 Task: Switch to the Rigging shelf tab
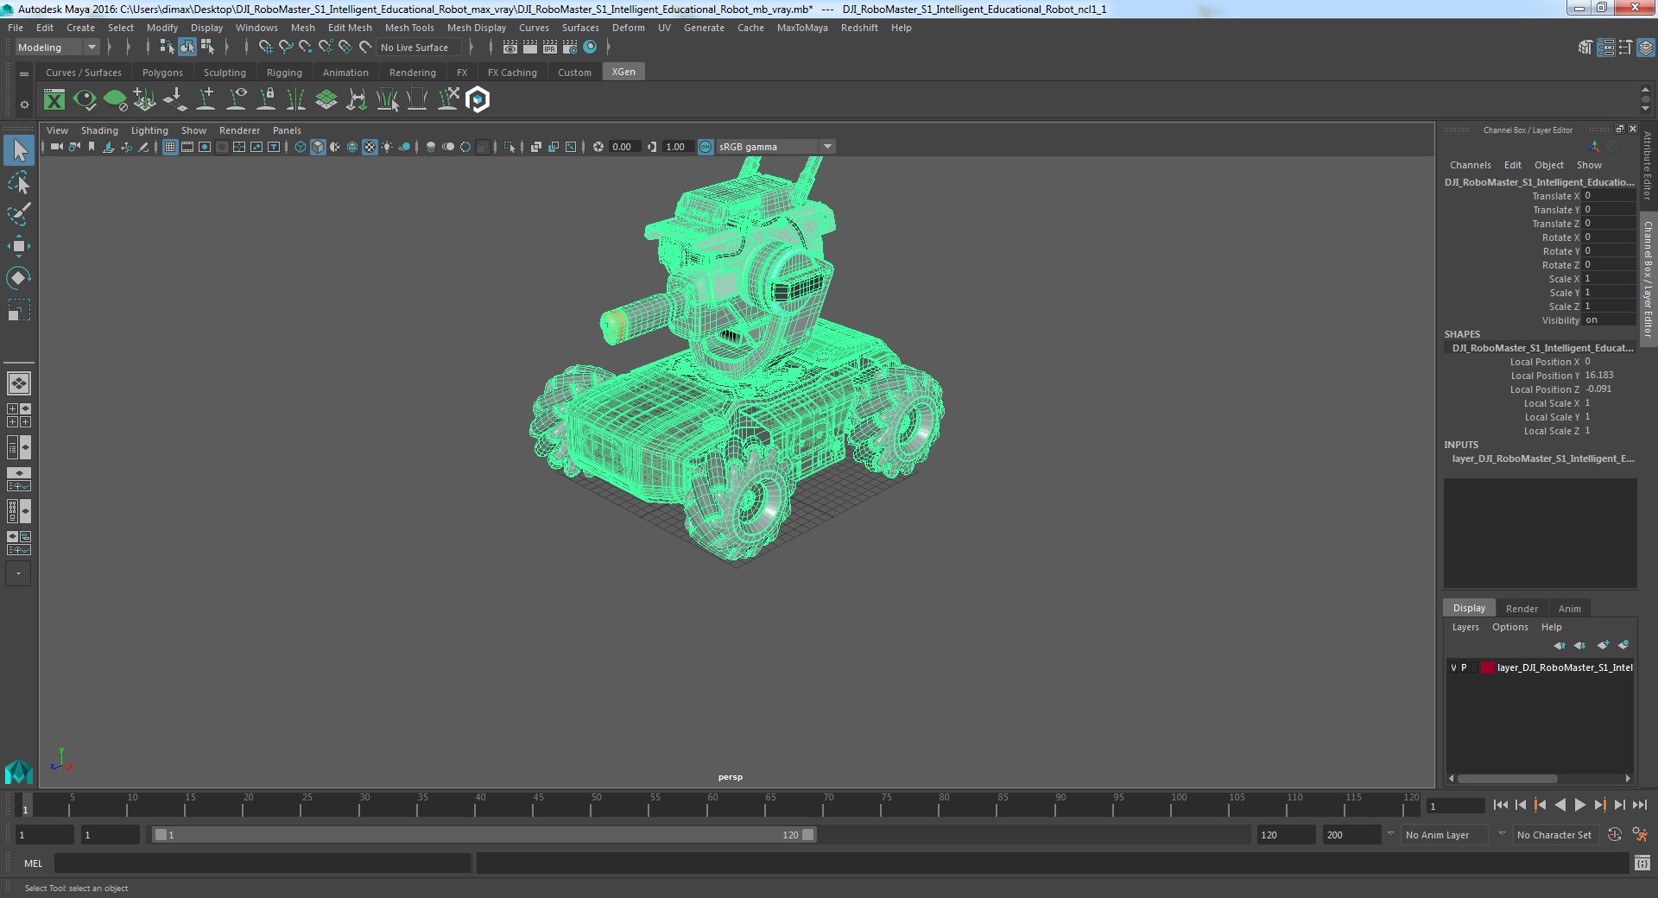click(x=284, y=73)
